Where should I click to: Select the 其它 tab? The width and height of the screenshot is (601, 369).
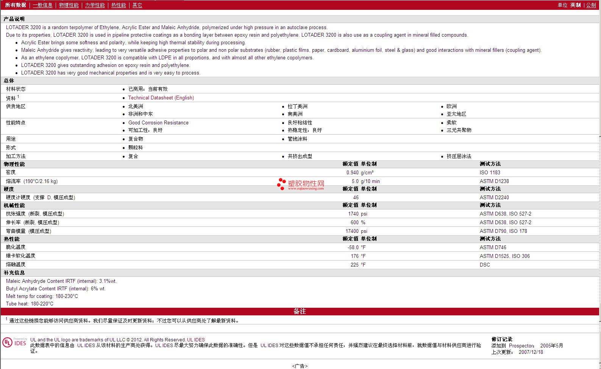tap(137, 5)
